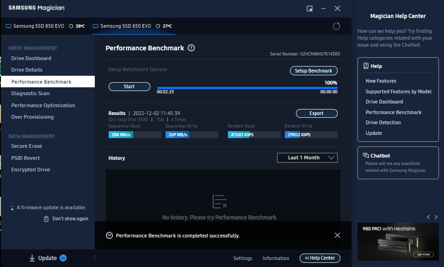Click the compact window mode icon
Image resolution: width=444 pixels, height=267 pixels.
tap(309, 8)
